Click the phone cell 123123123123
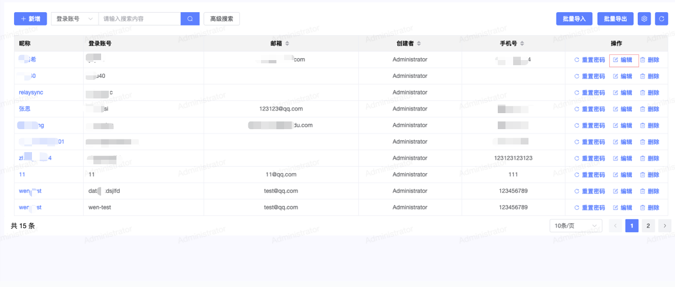 pos(513,159)
